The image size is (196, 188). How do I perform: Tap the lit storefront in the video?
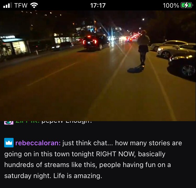(x=14, y=47)
